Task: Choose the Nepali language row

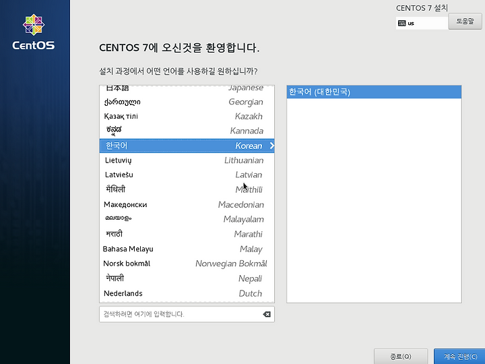Action: (x=187, y=278)
